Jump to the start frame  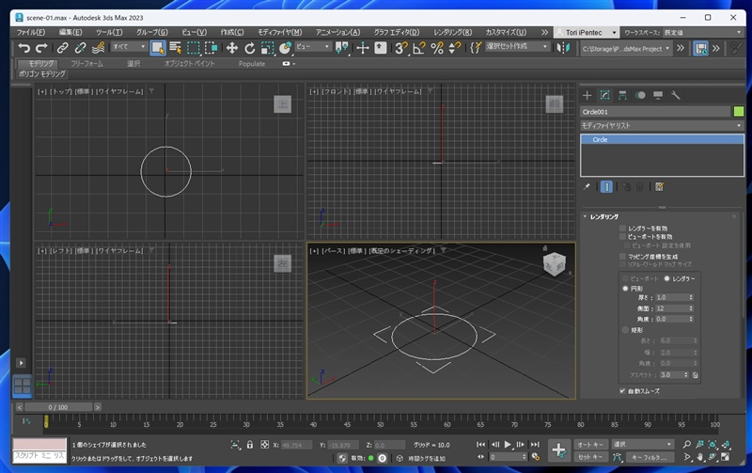480,445
